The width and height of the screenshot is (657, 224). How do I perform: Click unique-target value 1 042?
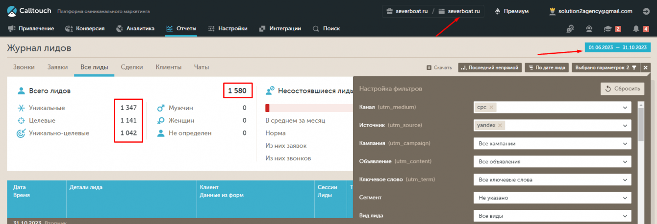click(128, 133)
